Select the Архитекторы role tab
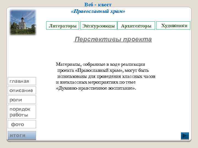Screen dimensions: 198x148 [x=136, y=25]
